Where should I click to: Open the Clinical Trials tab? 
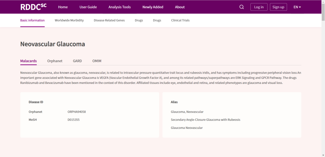pos(180,20)
